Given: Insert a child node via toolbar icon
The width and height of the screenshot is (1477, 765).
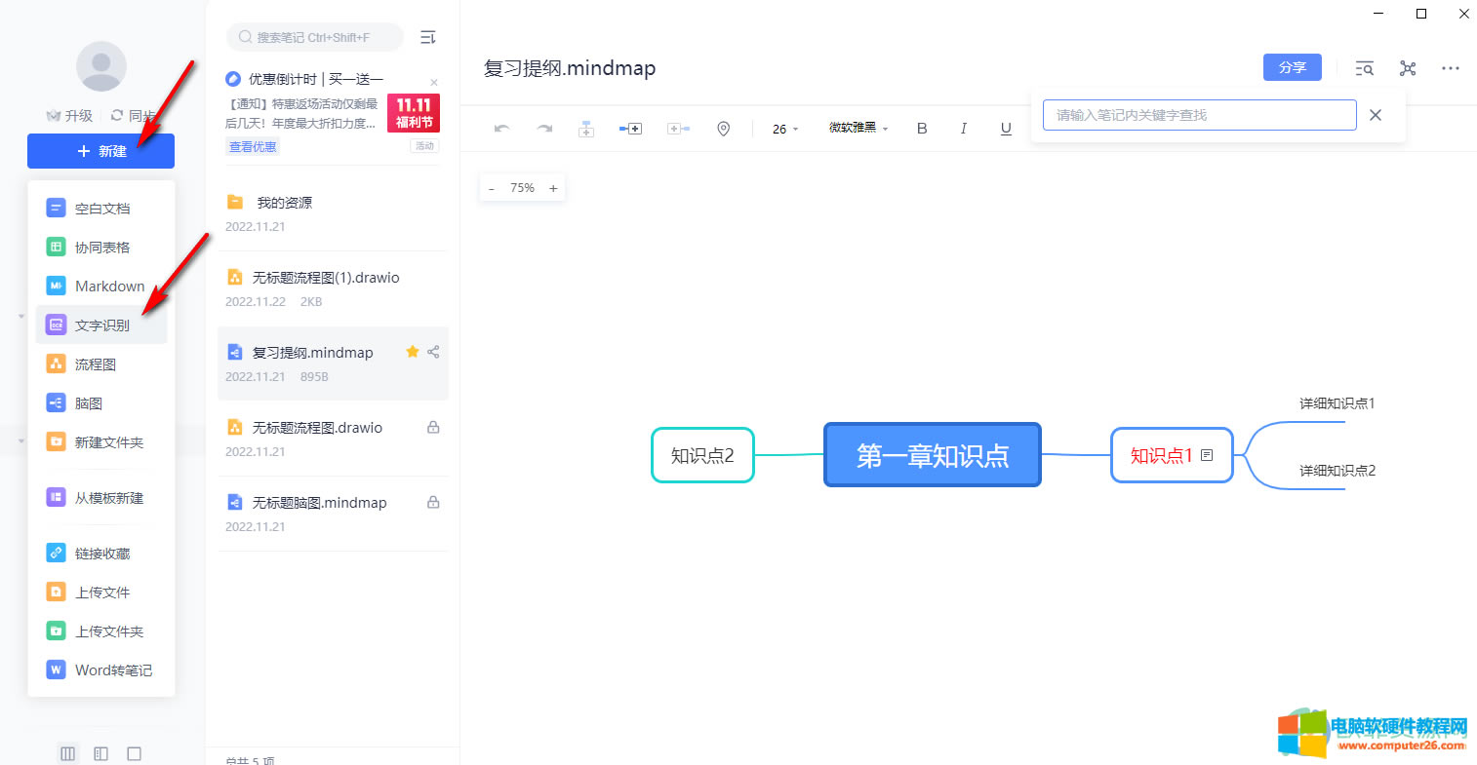Looking at the screenshot, I should click(x=586, y=129).
